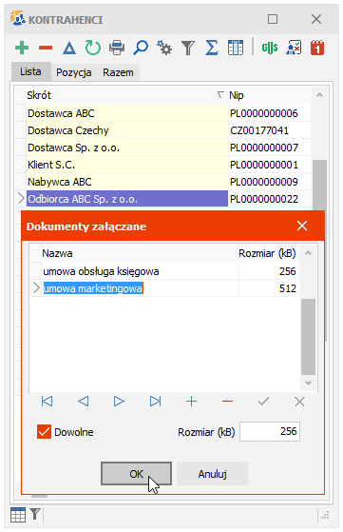The width and height of the screenshot is (343, 532).
Task: Open the gears settings icon
Action: (164, 48)
